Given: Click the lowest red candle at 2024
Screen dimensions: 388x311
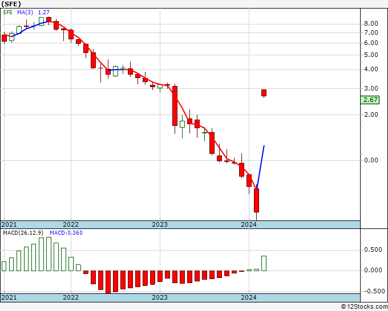Looking at the screenshot, I should click(256, 200).
